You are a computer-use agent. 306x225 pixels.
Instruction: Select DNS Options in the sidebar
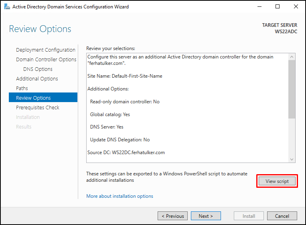click(38, 69)
